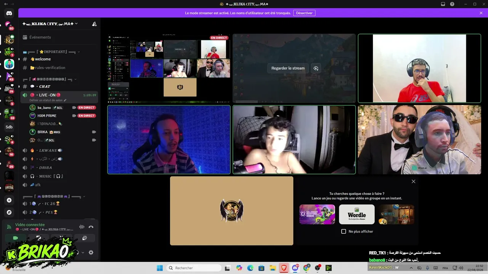
Task: Open Discord direct messages home
Action: click(x=9, y=13)
